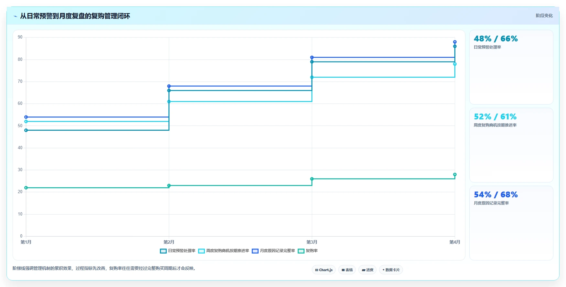The height and width of the screenshot is (287, 566).
Task: Select the 复购率 point at 第1月
Action: (x=26, y=188)
